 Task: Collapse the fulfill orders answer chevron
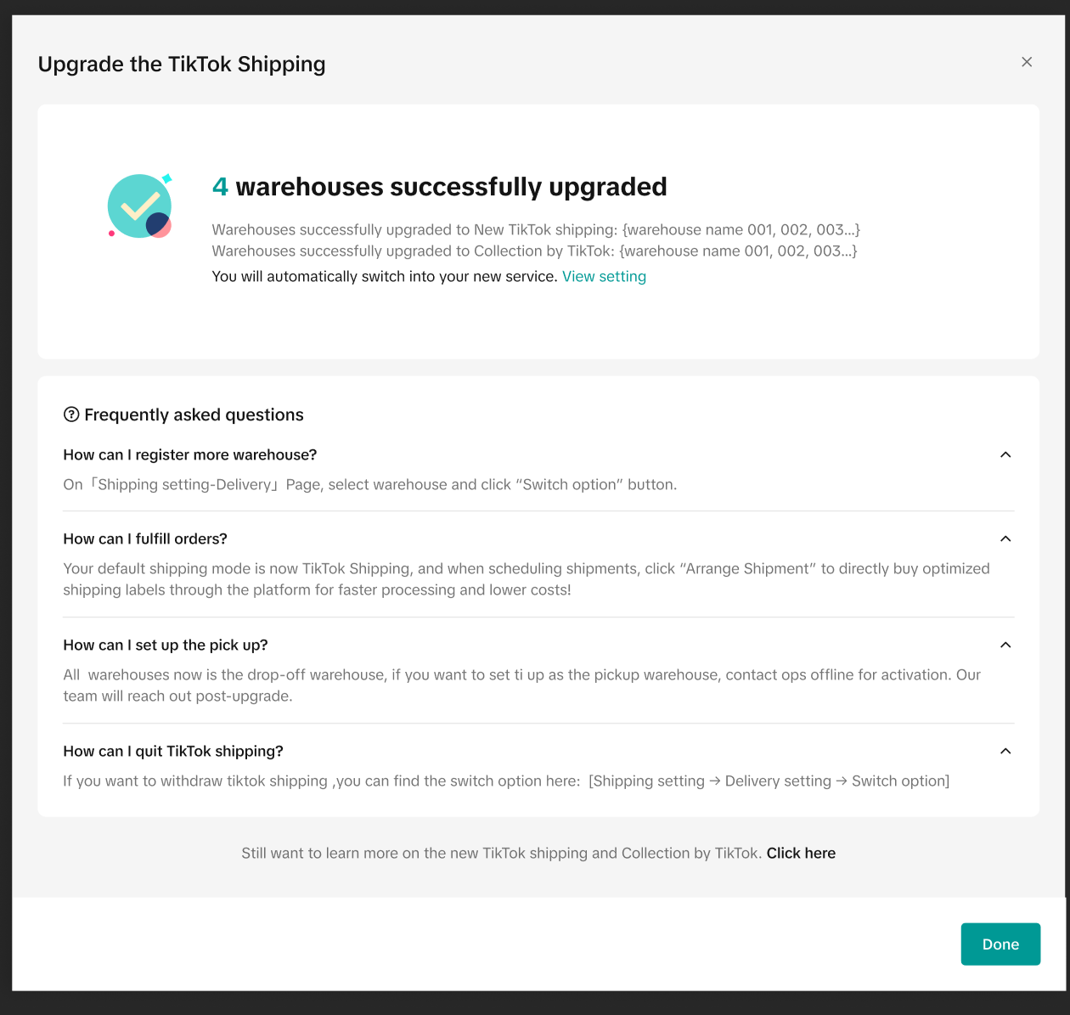pos(1005,539)
